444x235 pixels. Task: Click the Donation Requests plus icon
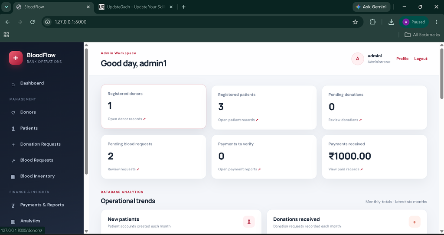(x=13, y=145)
